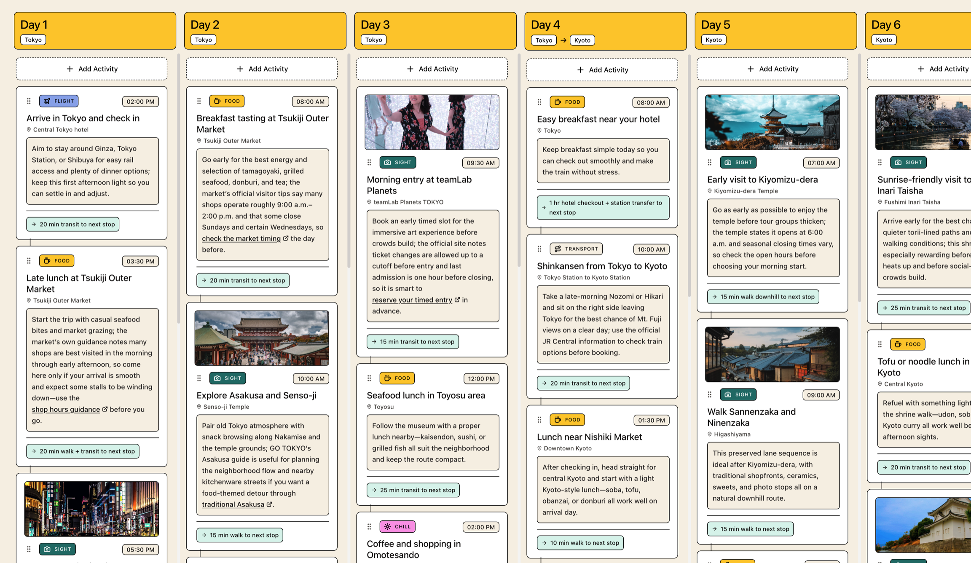Click Sannenzaka street photo thumbnail
Image resolution: width=971 pixels, height=563 pixels.
click(773, 354)
